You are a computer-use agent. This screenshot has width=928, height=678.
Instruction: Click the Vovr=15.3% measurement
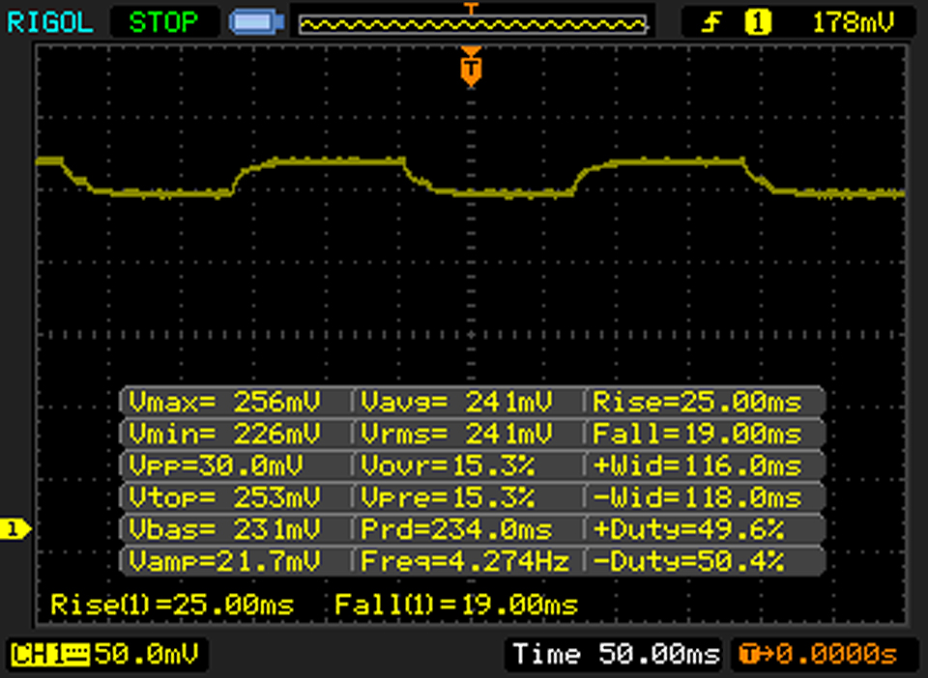coord(448,466)
